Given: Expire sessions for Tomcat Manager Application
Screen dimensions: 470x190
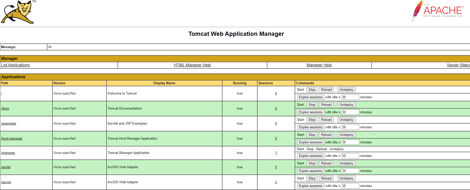Looking at the screenshot, I should [x=311, y=156].
